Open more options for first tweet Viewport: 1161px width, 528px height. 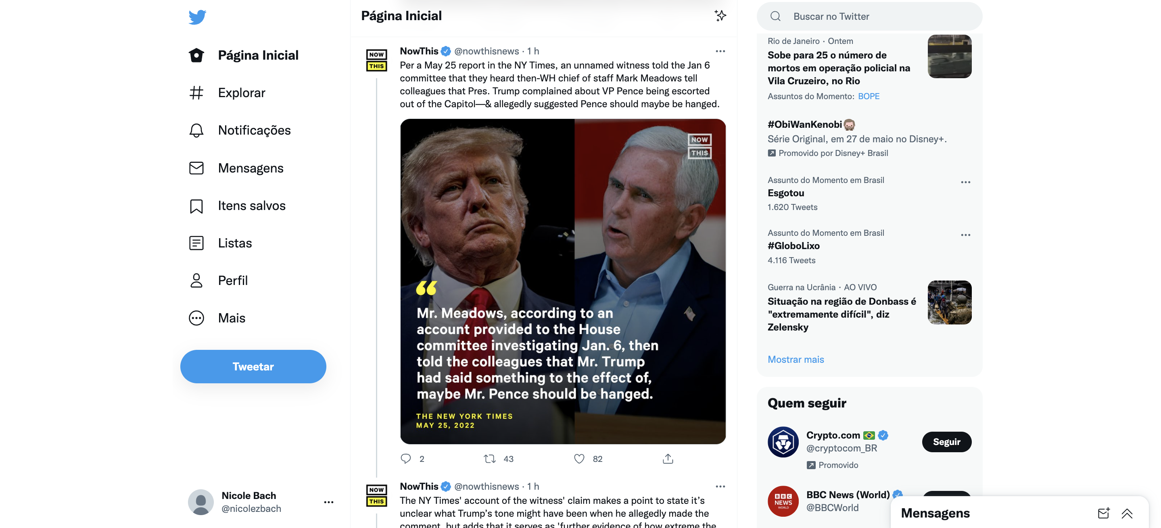coord(720,51)
